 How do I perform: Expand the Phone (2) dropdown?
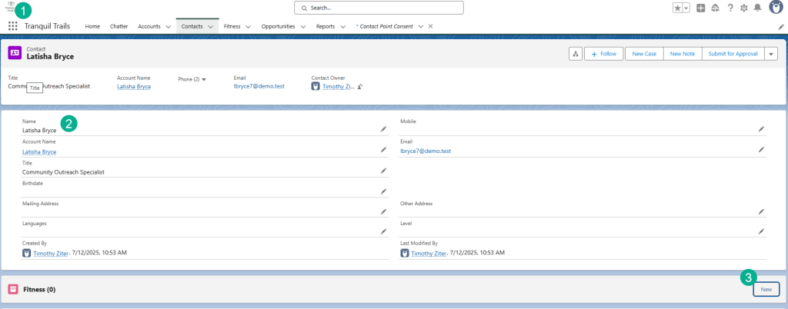[204, 79]
